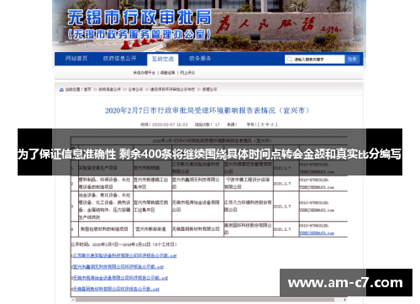
Task: Go to 首页 via the breadcrumb
Action: [x=87, y=90]
